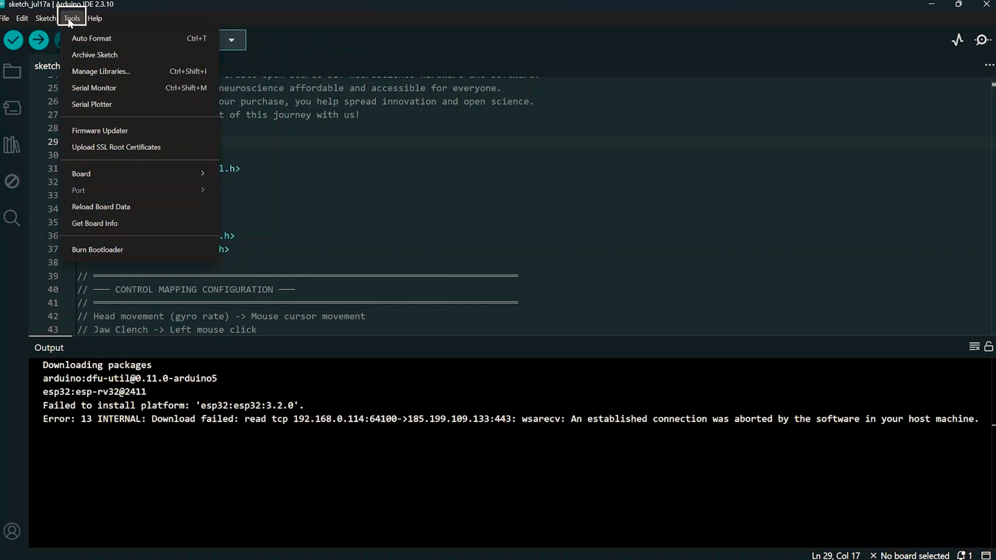Click the editor vertical scrollbar
This screenshot has width=996, height=560.
(994, 206)
